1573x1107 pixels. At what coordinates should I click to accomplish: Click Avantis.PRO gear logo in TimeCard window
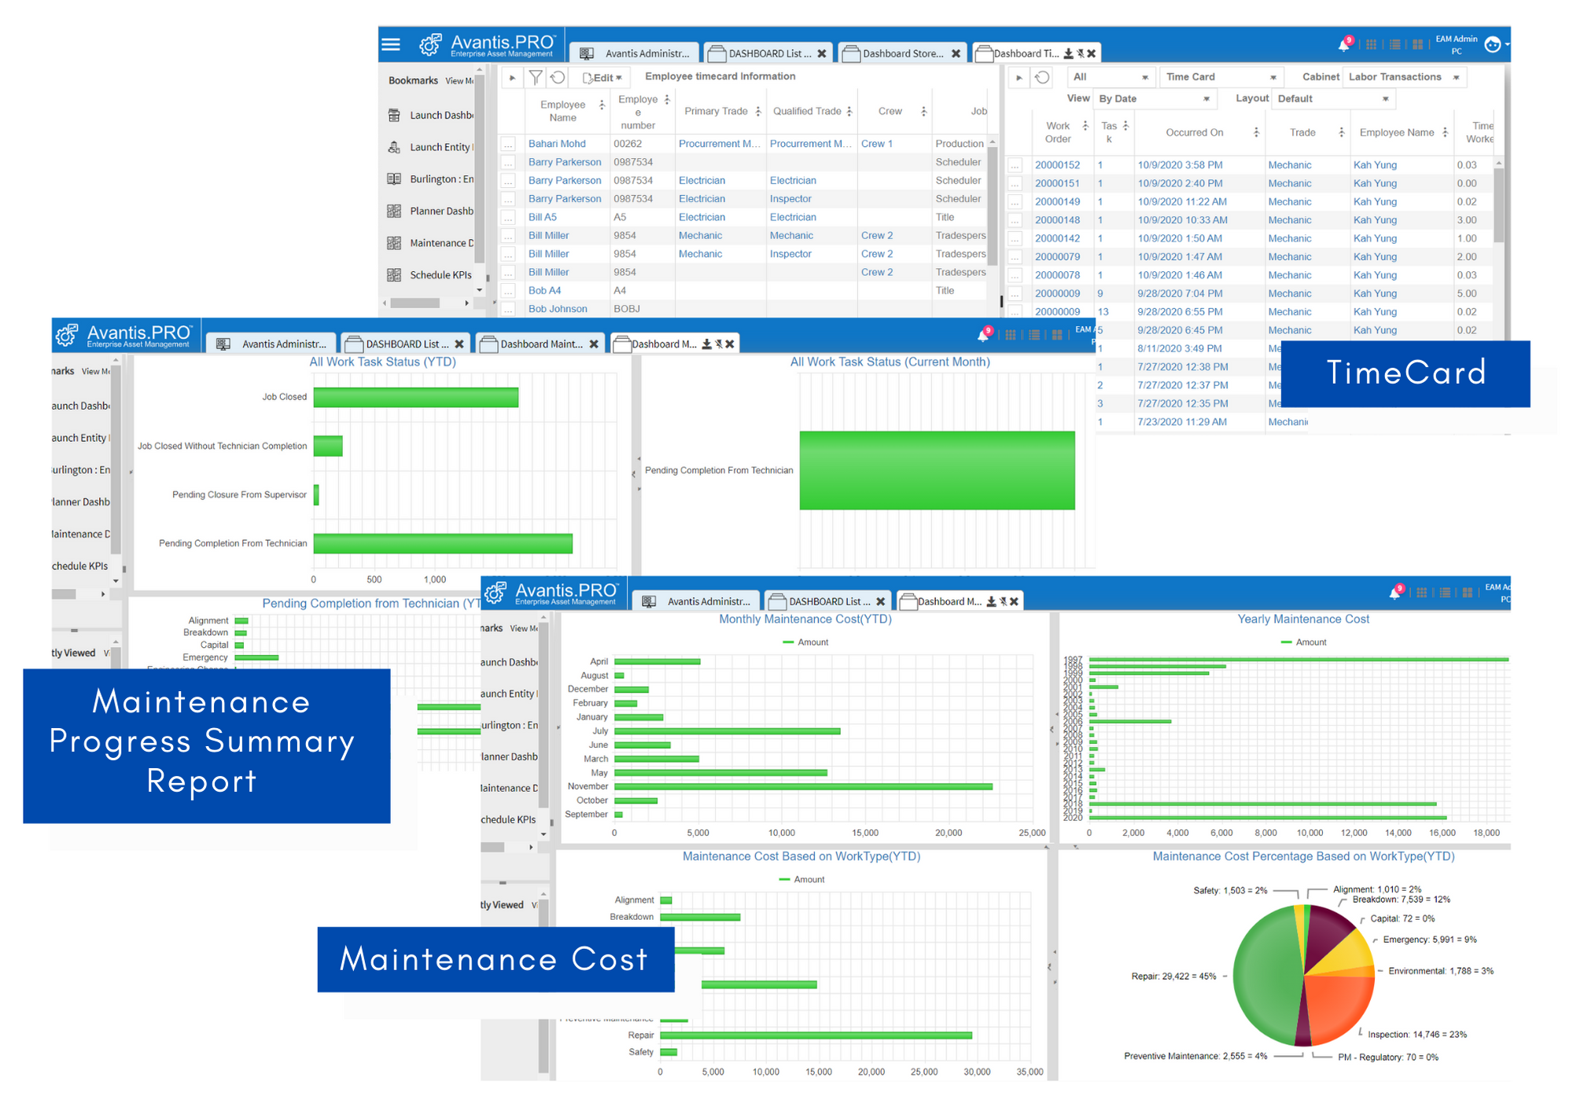coord(430,45)
